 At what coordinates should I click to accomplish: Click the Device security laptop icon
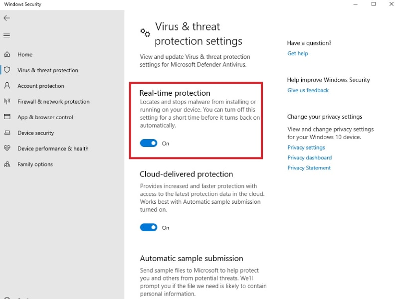coord(7,133)
